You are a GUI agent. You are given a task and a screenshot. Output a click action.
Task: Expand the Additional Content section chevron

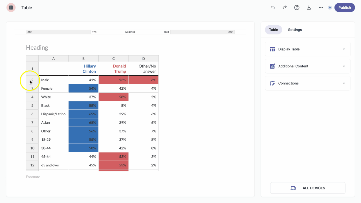[x=344, y=66]
